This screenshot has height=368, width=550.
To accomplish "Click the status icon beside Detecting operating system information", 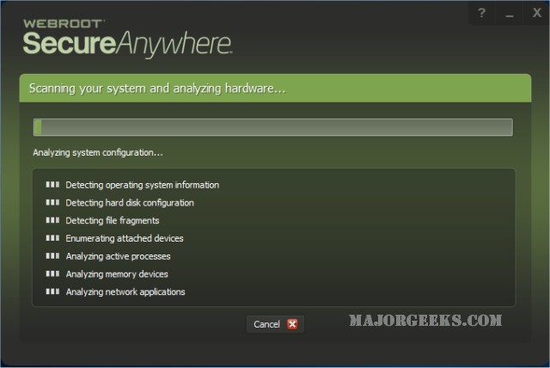I will pyautogui.click(x=52, y=185).
